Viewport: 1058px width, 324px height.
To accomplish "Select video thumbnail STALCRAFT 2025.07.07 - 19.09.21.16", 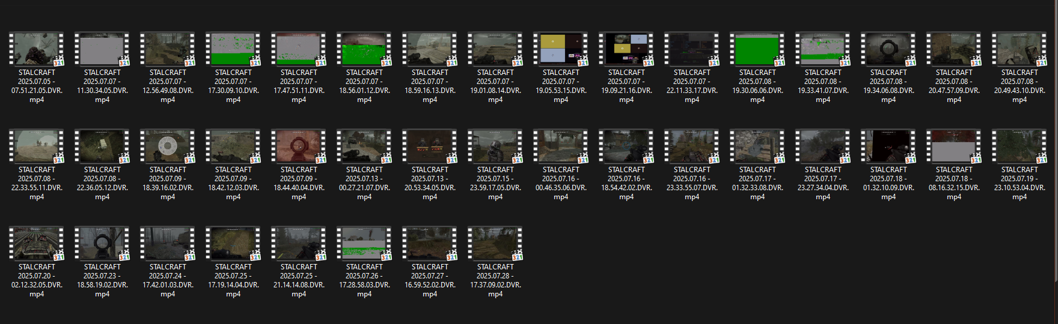I will pyautogui.click(x=626, y=49).
